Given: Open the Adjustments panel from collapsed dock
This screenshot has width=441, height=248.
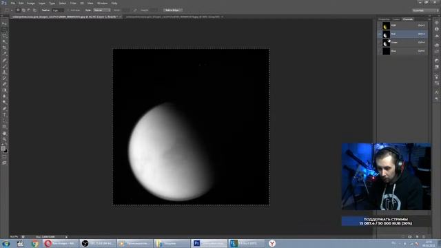Looking at the screenshot, I should [x=436, y=61].
